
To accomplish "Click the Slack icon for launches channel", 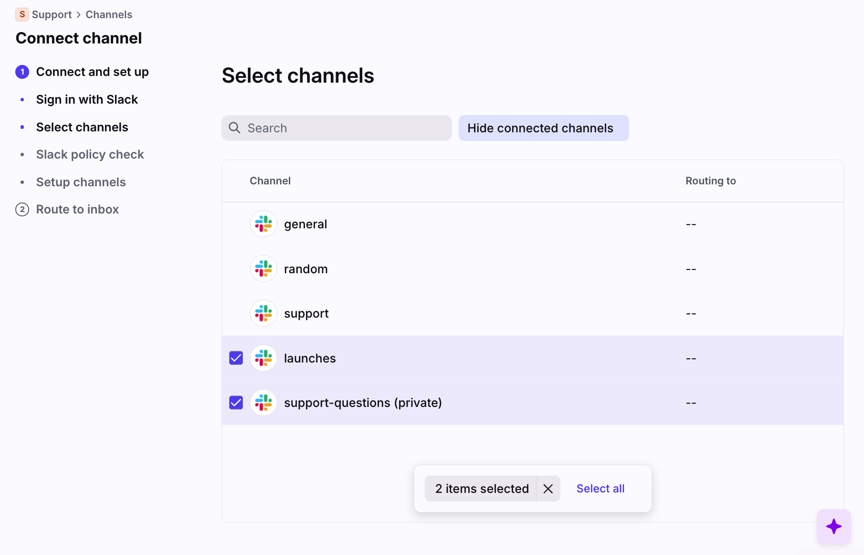I will click(x=263, y=358).
